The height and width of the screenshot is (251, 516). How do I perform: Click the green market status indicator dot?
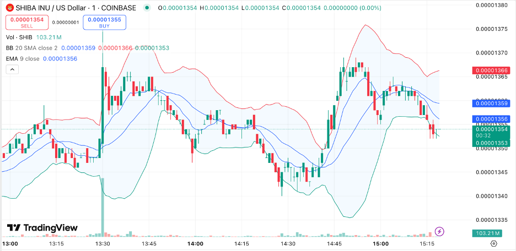146,8
